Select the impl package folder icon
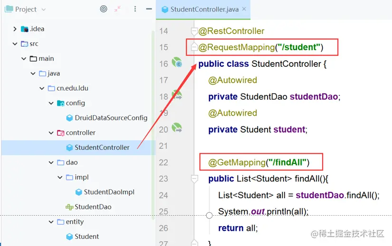 (x=69, y=177)
